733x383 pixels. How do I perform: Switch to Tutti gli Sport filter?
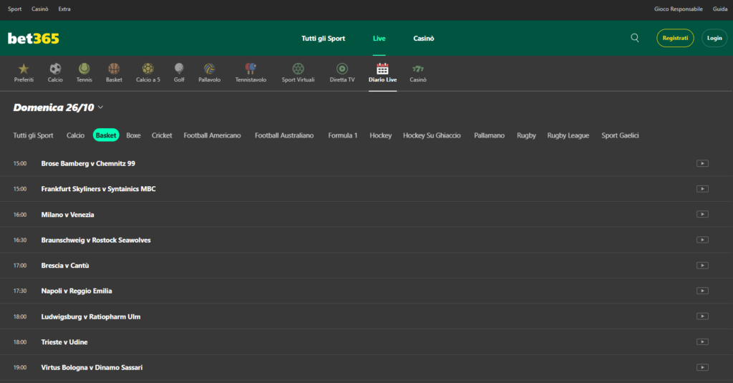[33, 135]
